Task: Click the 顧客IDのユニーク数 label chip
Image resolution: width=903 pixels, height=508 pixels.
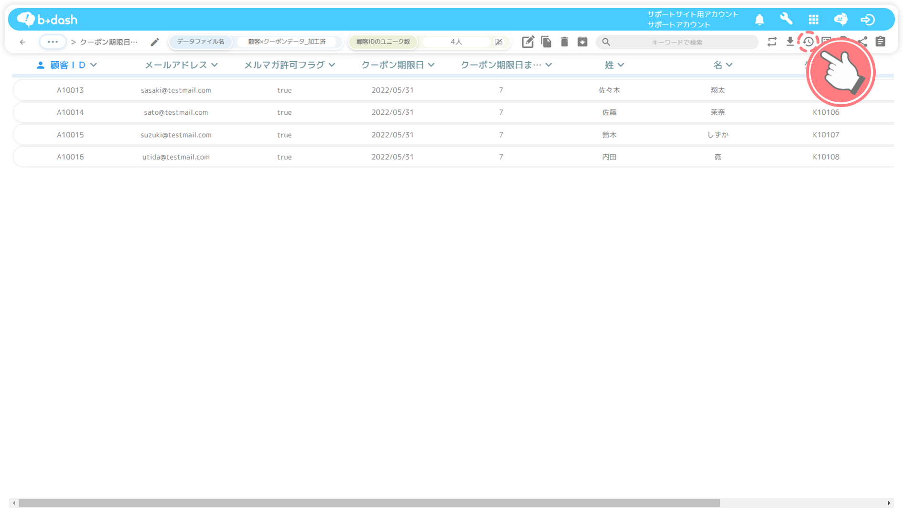Action: tap(383, 42)
